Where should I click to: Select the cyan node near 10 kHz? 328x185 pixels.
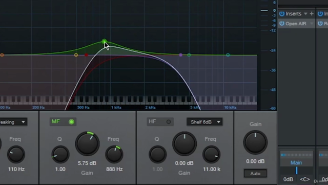click(x=228, y=55)
